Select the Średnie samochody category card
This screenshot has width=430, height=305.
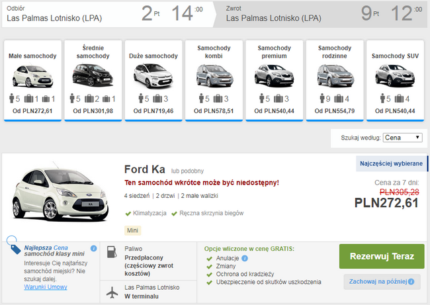point(93,81)
